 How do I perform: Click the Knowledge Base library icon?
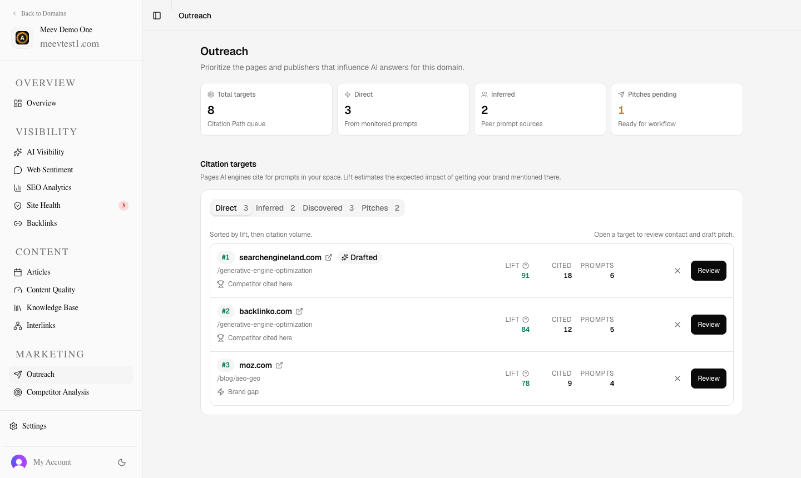click(x=18, y=308)
